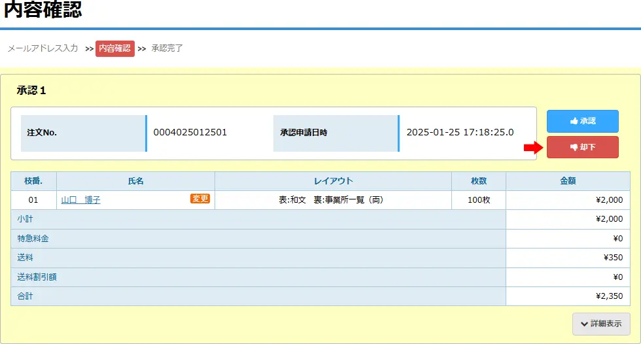Click the 枝番 column header
The image size is (641, 344).
(x=33, y=181)
